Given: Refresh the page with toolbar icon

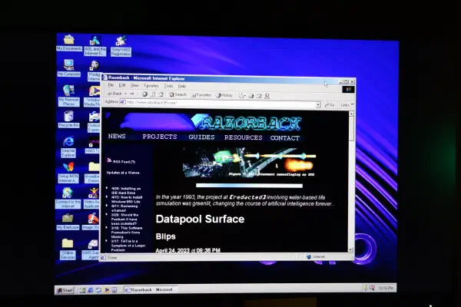Looking at the screenshot, I should coord(153,94).
